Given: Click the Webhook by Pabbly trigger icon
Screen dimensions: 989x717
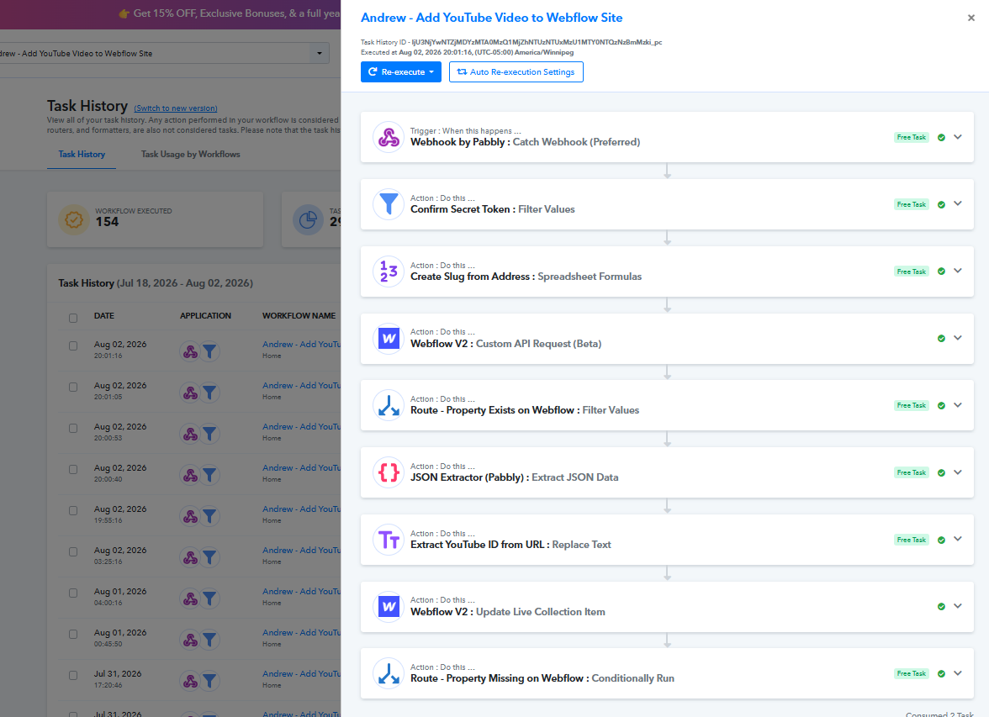Looking at the screenshot, I should (389, 138).
